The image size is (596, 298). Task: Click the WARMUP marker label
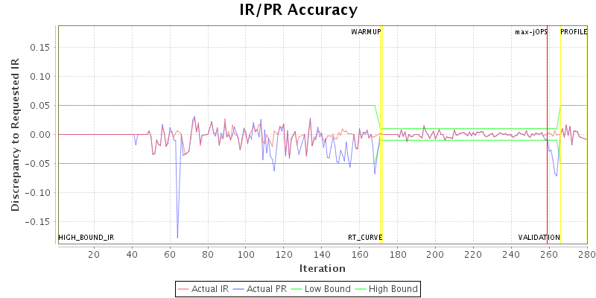(366, 32)
